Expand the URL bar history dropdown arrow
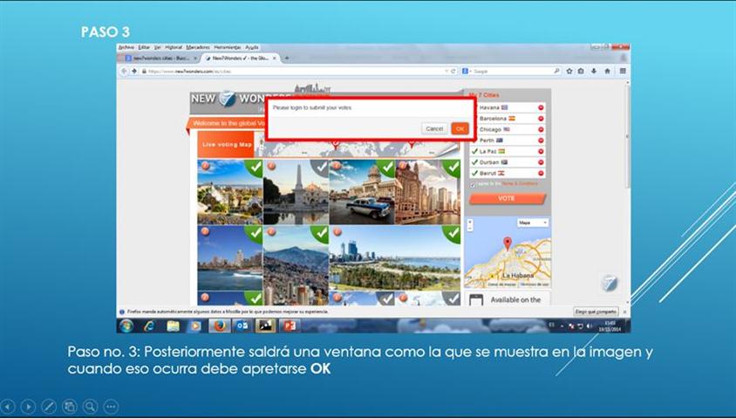Screen dimensions: 736x419 446,71
